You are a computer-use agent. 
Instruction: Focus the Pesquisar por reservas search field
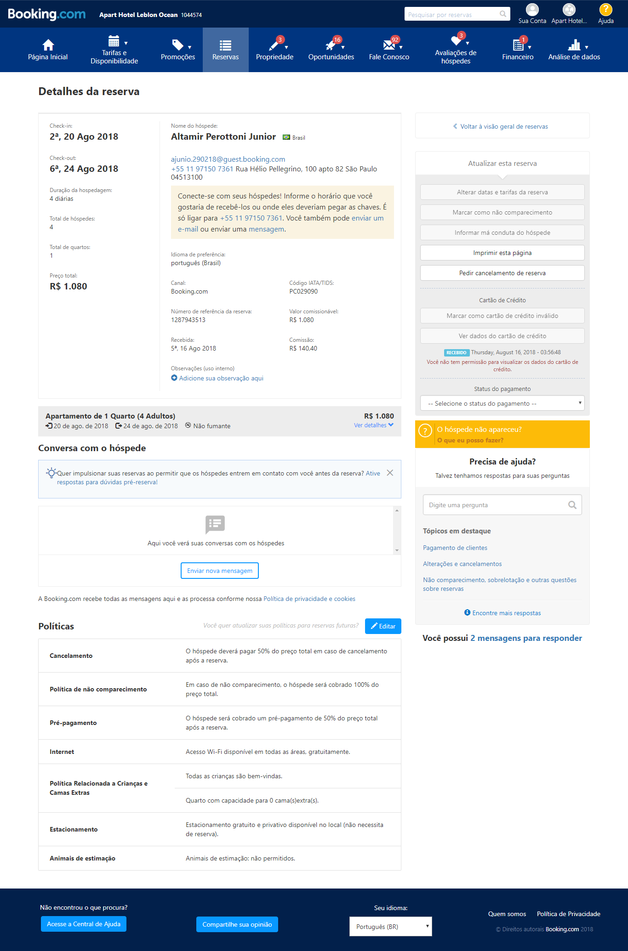(x=452, y=15)
